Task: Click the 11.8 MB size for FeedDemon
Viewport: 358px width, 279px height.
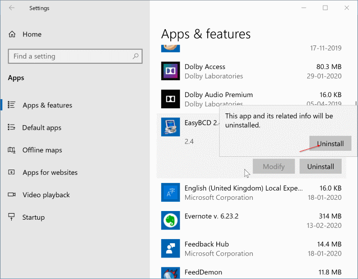Action: [x=330, y=272]
